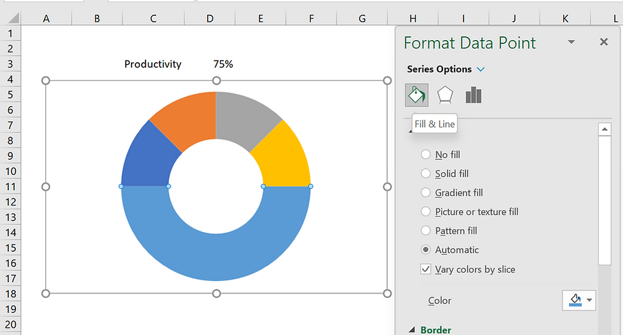Close the Format Data Point pane

604,42
